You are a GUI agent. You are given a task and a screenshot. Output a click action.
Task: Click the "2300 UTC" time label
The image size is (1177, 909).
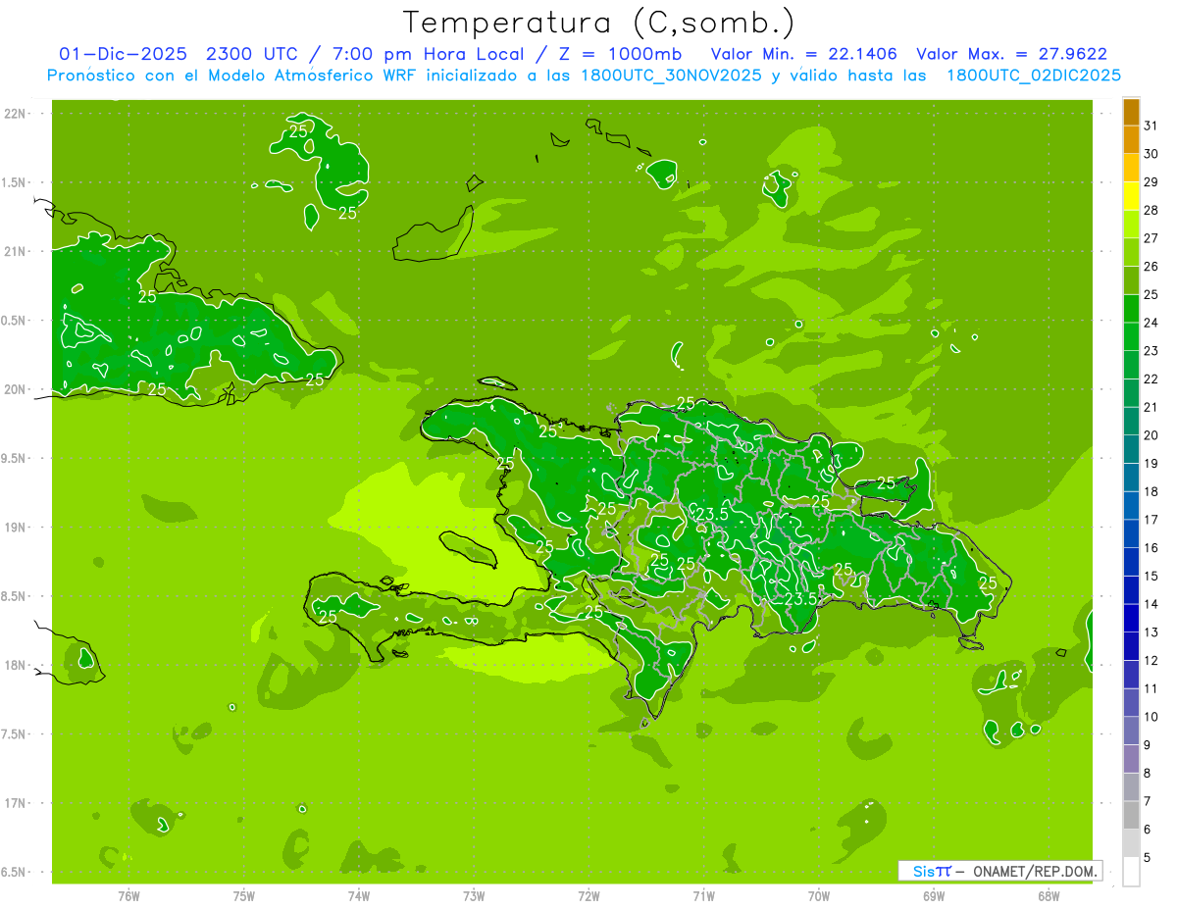tap(251, 54)
